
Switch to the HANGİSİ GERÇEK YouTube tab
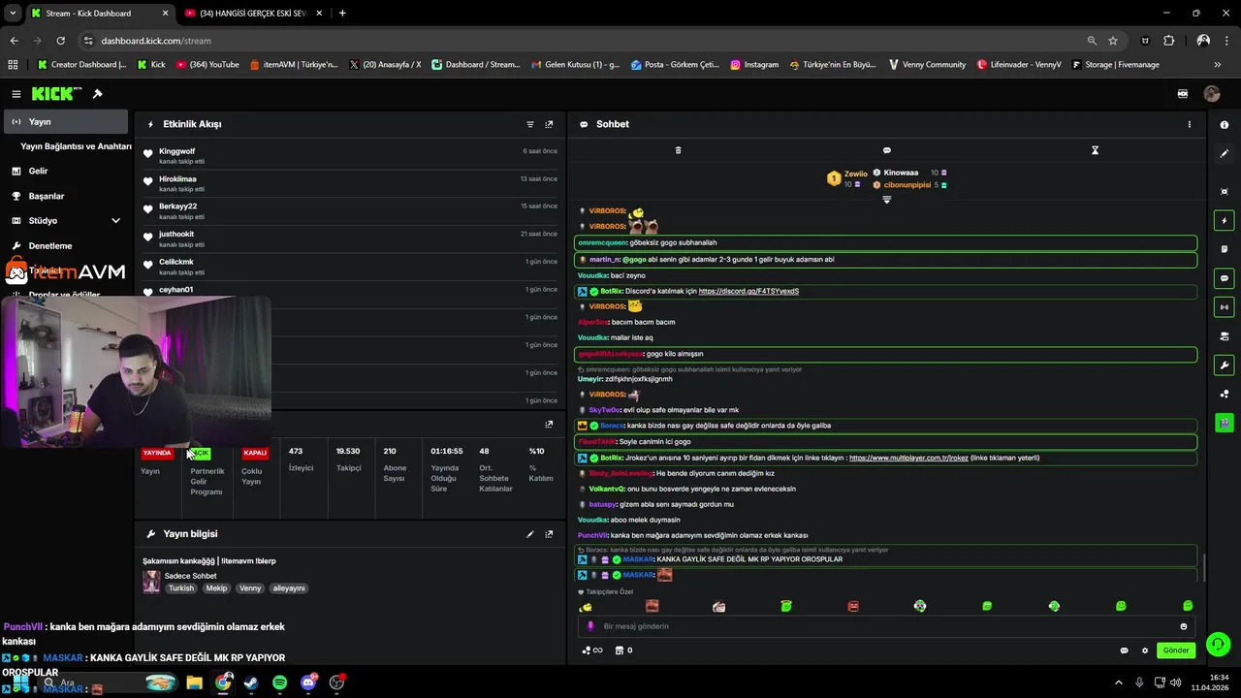click(254, 13)
